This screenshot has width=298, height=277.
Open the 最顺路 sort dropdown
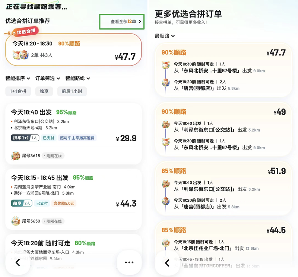(165, 36)
